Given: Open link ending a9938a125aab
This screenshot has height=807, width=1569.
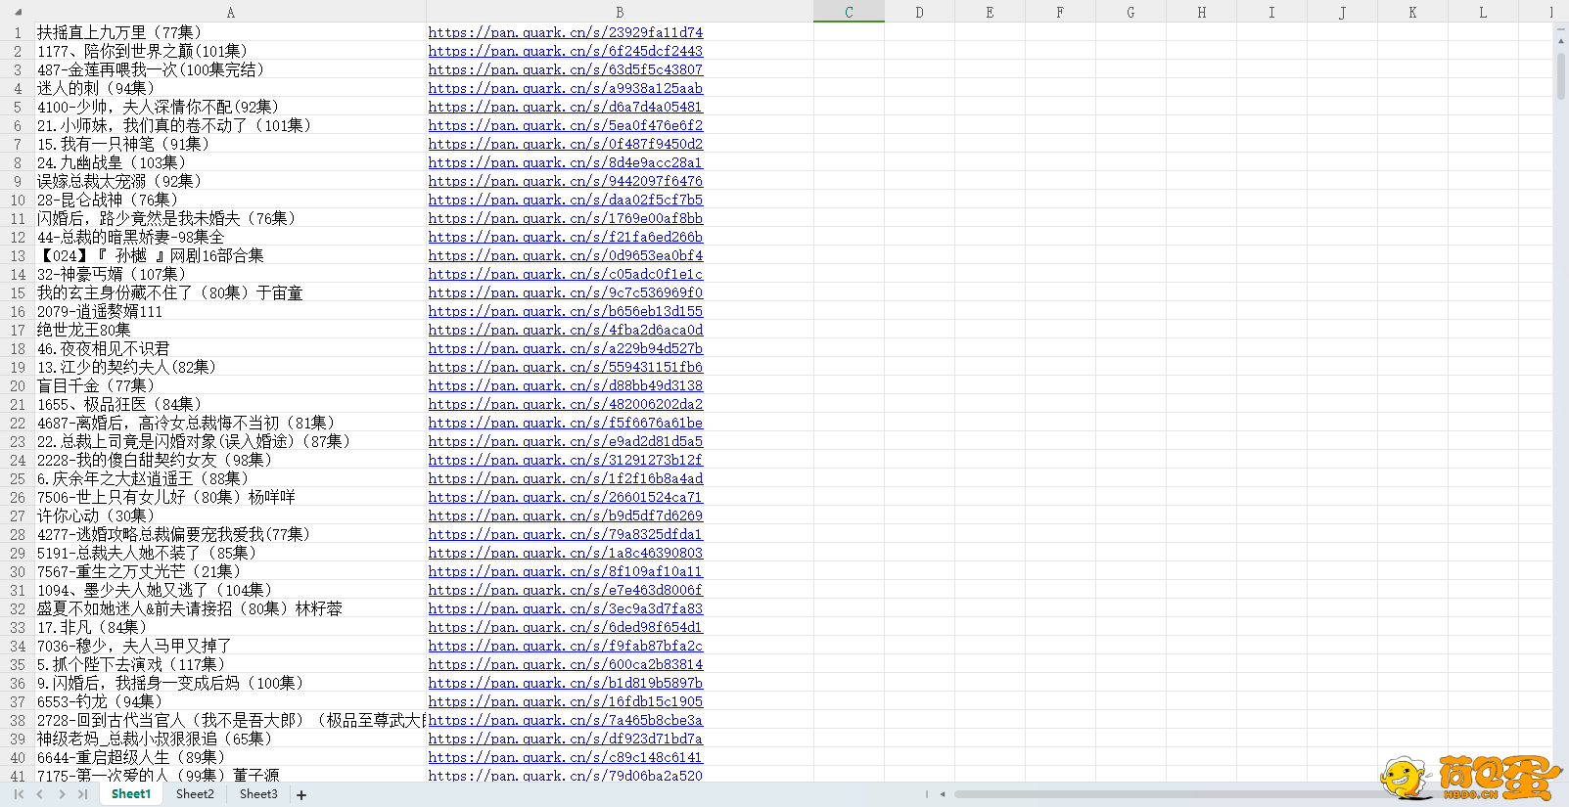Looking at the screenshot, I should pos(566,88).
